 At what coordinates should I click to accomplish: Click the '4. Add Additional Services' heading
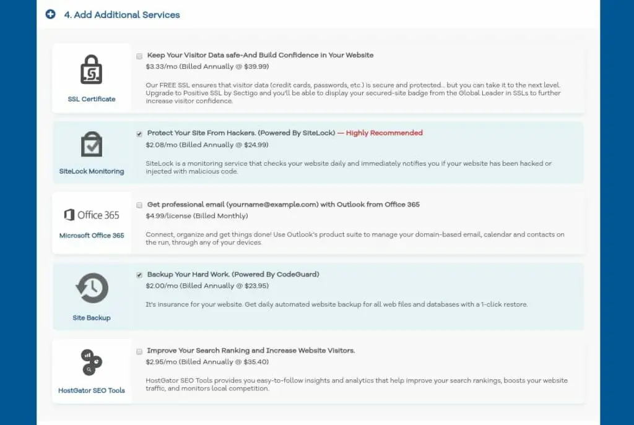point(122,15)
